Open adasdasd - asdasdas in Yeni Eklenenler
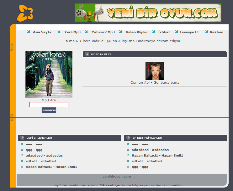The image size is (233, 191). (x=44, y=156)
